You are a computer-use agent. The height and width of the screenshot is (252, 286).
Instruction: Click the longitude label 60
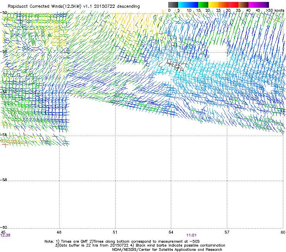click(283, 232)
